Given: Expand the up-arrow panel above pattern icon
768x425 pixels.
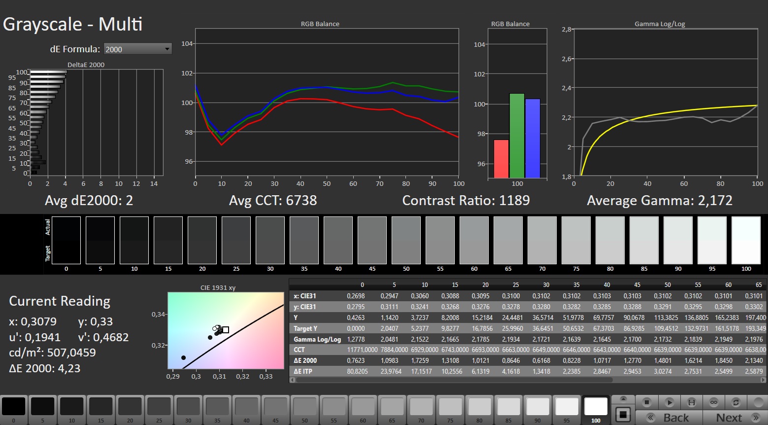Looking at the screenshot, I should click(623, 399).
